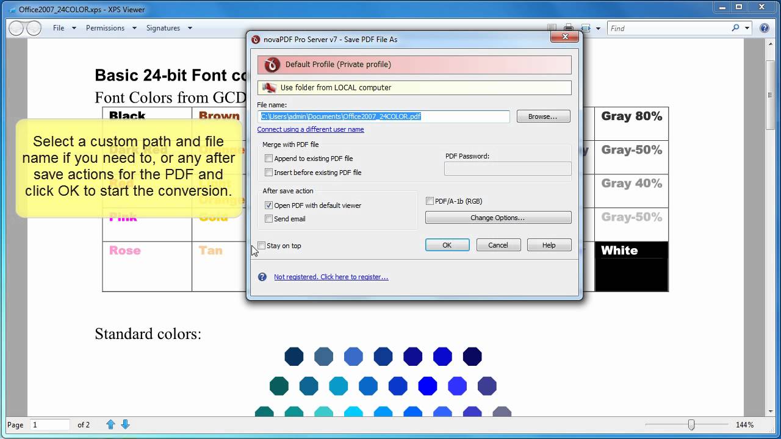Click the 144% zoom value text
The width and height of the screenshot is (781, 439).
[x=744, y=425]
